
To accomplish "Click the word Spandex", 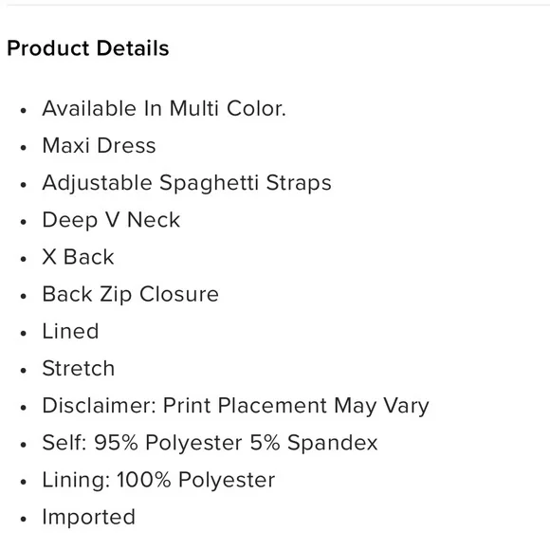I will [x=333, y=443].
